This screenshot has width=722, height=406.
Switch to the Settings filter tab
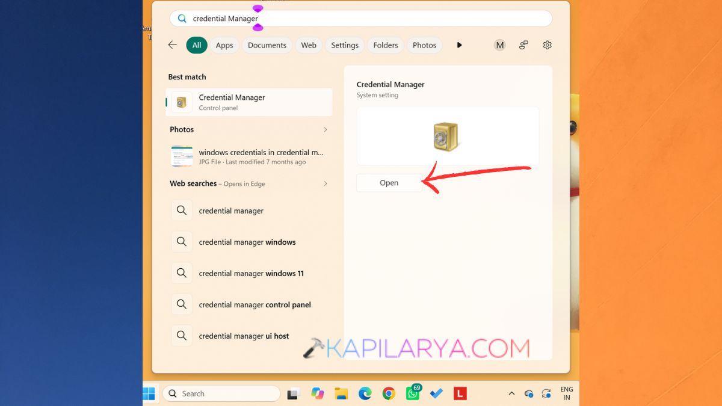point(345,45)
